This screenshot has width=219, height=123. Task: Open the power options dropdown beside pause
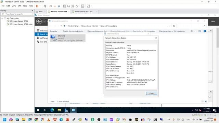coord(40,6)
